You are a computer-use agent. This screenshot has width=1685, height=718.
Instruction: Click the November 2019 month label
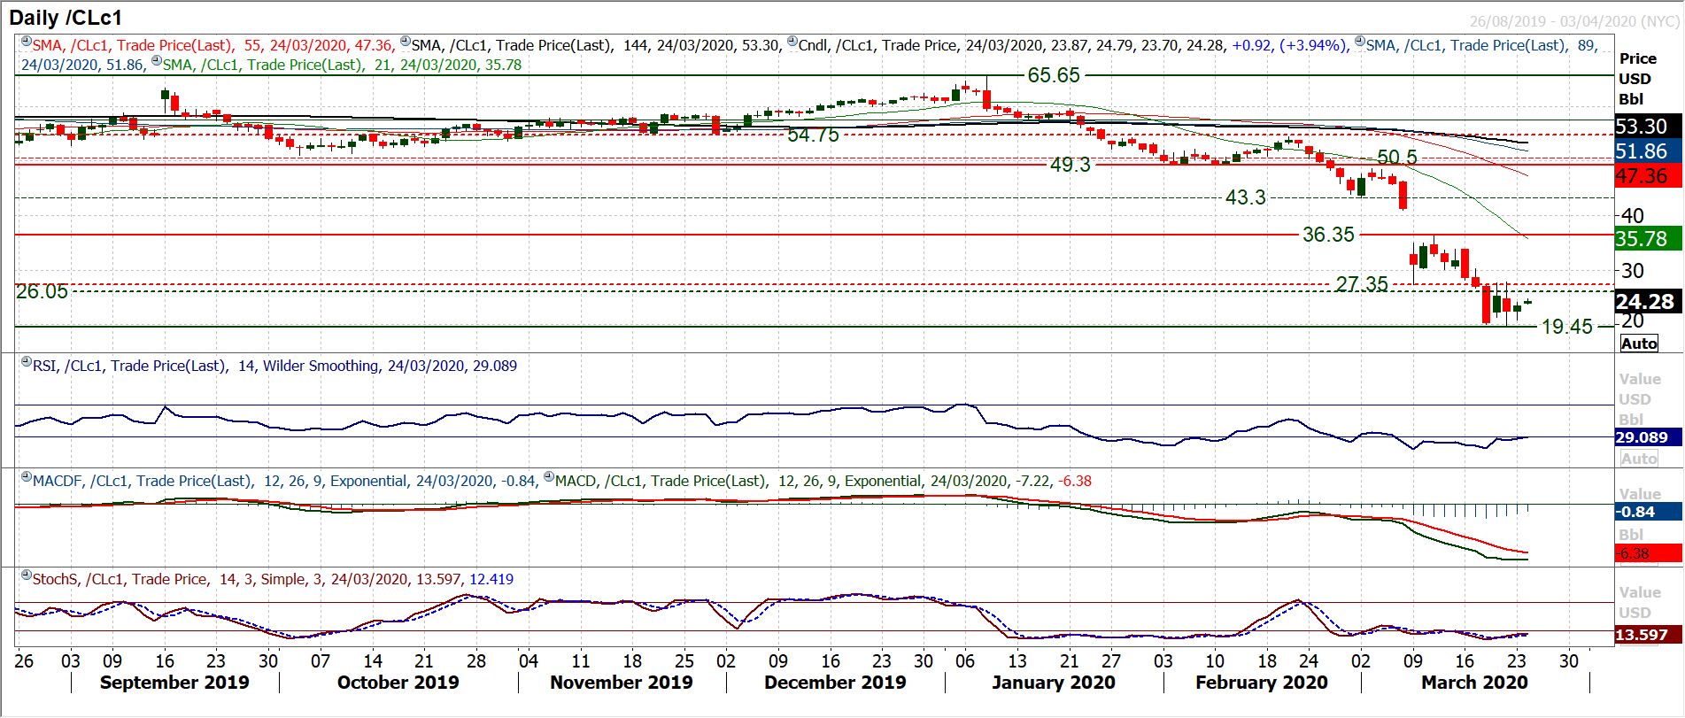[x=621, y=683]
